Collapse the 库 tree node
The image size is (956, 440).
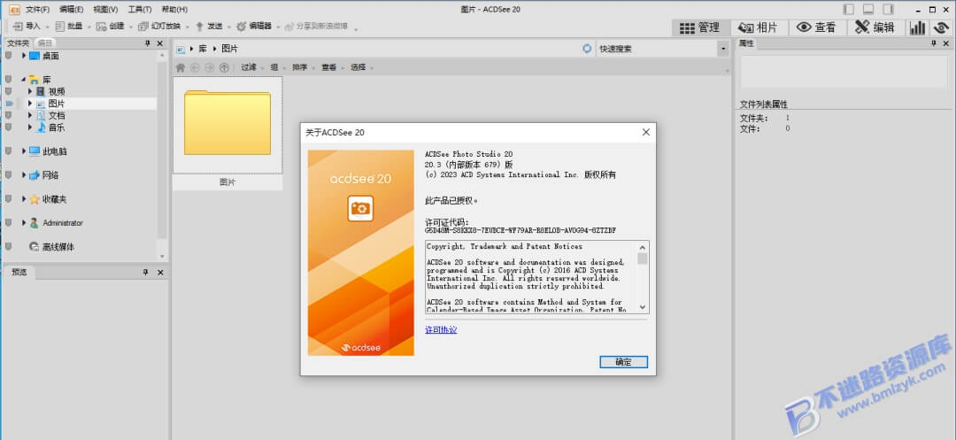[x=24, y=80]
